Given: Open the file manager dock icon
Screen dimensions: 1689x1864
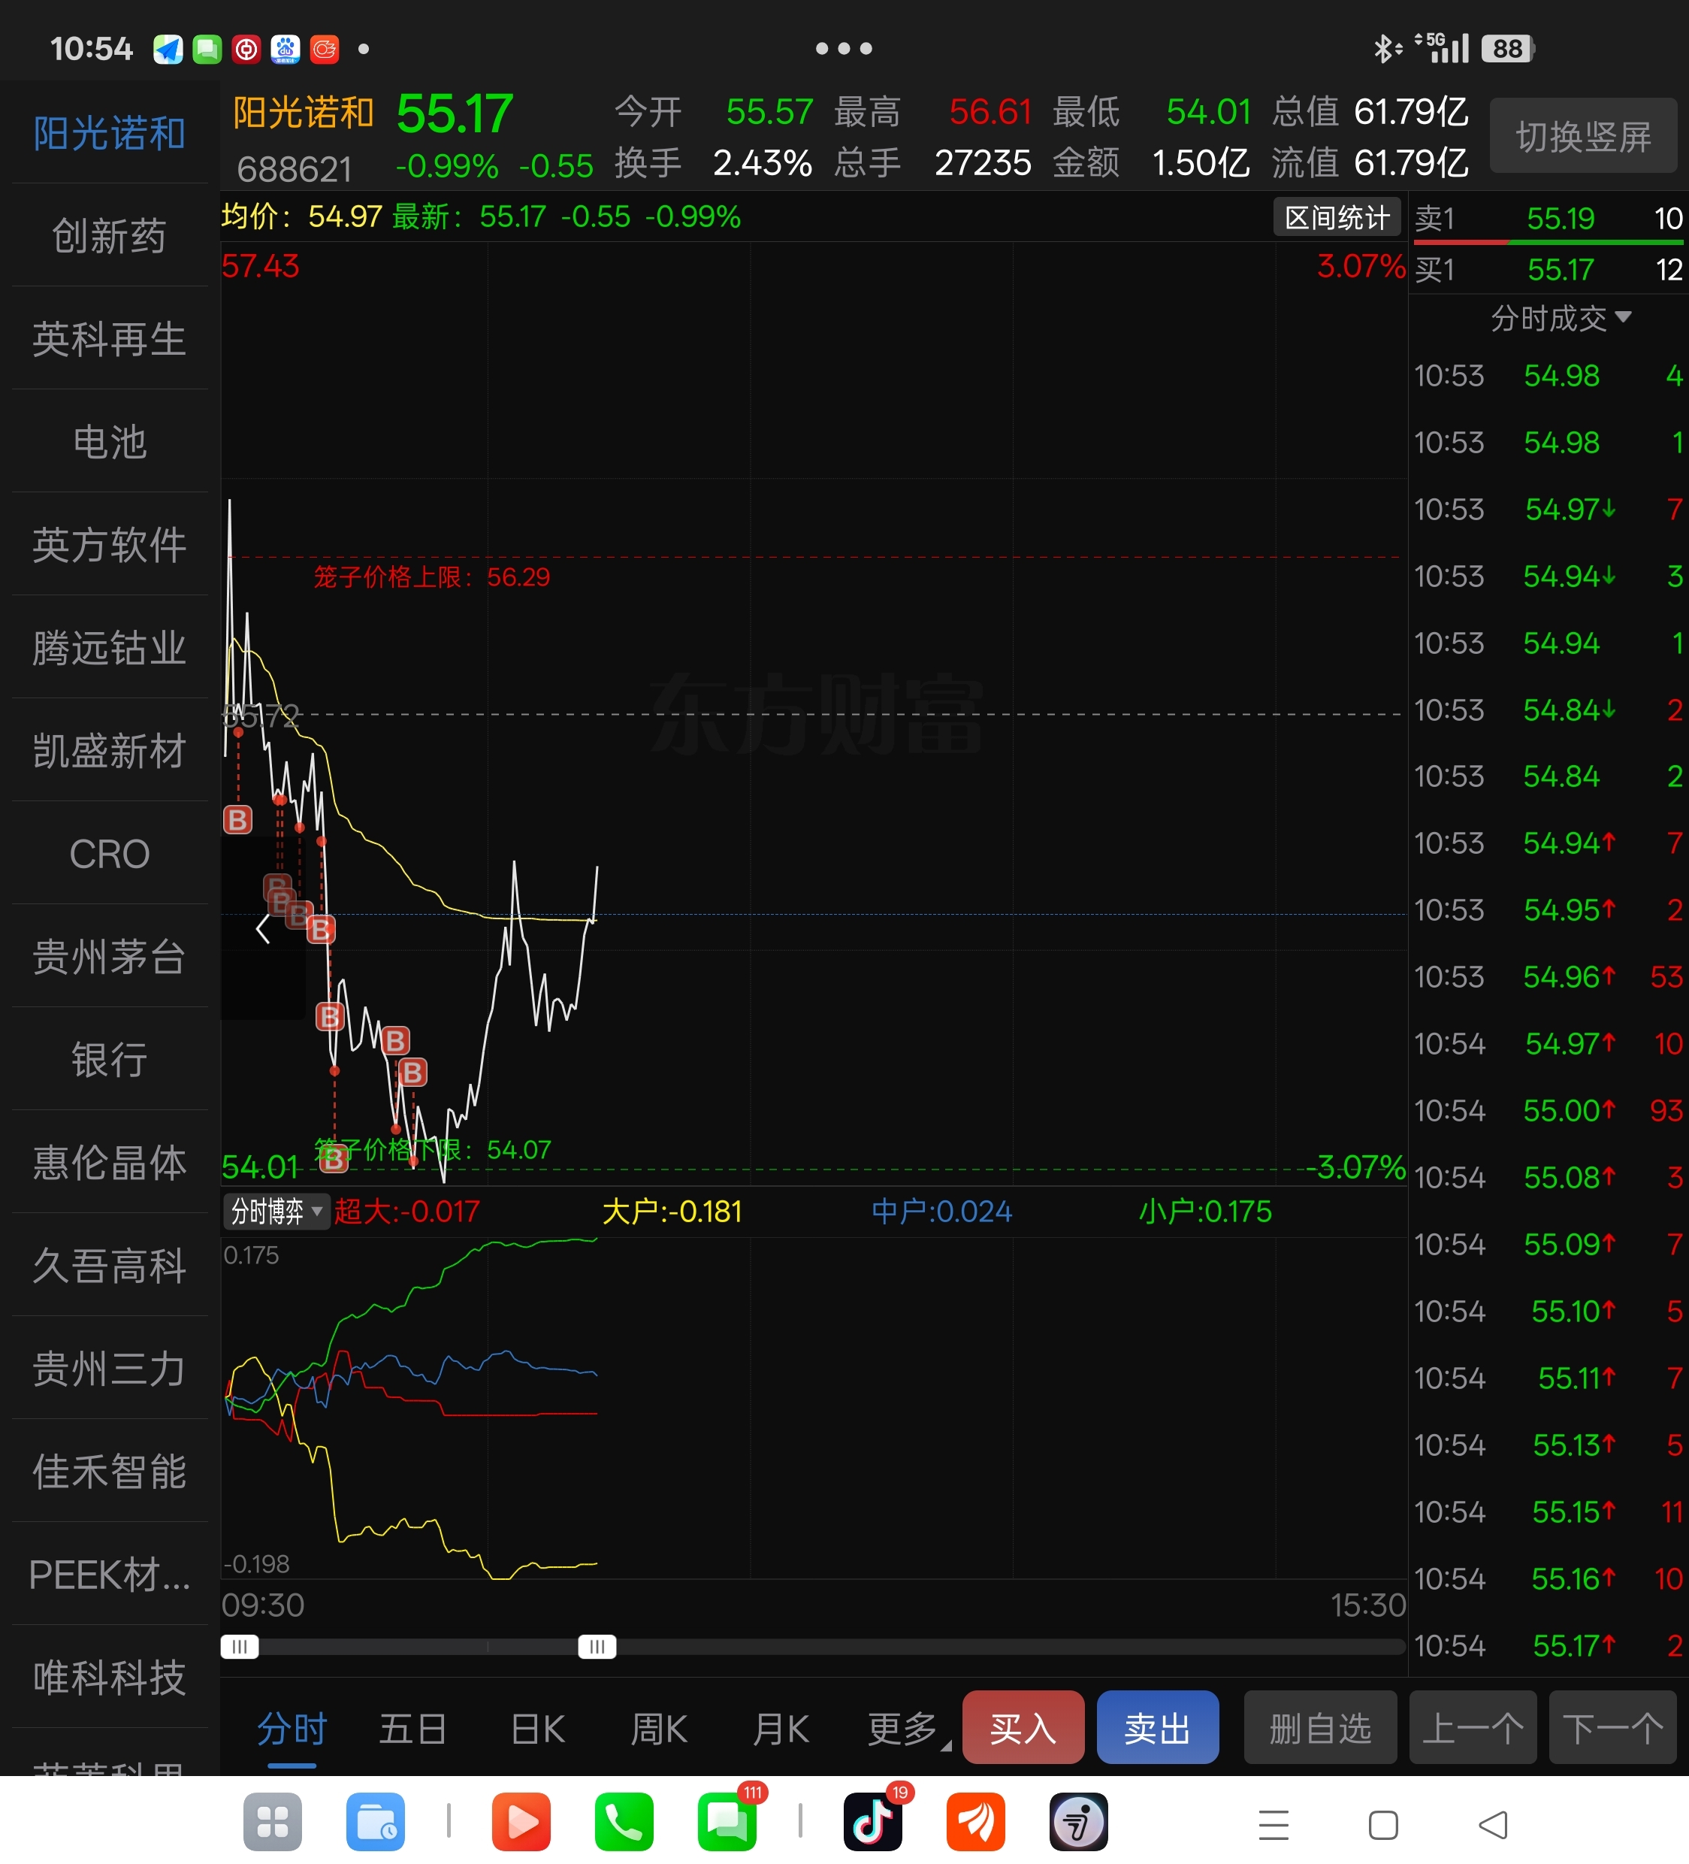Looking at the screenshot, I should pos(376,1823).
